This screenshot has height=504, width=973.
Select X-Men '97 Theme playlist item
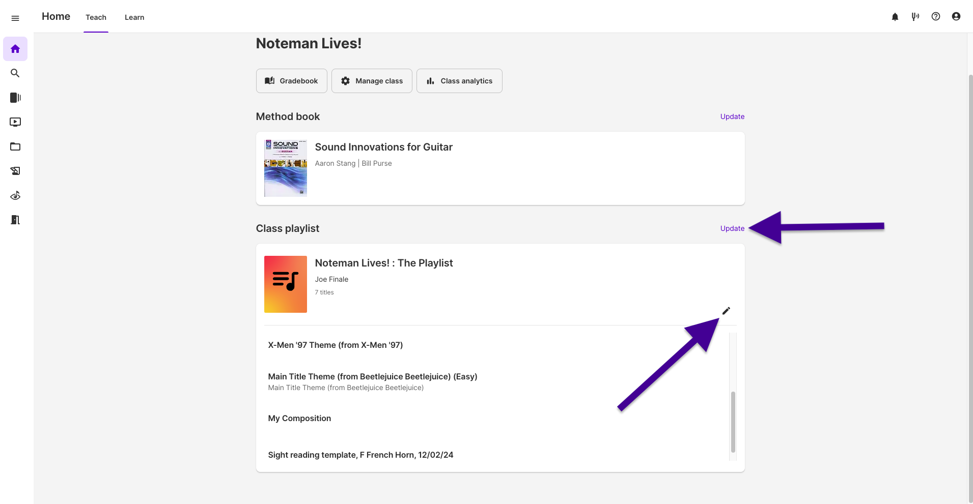336,345
